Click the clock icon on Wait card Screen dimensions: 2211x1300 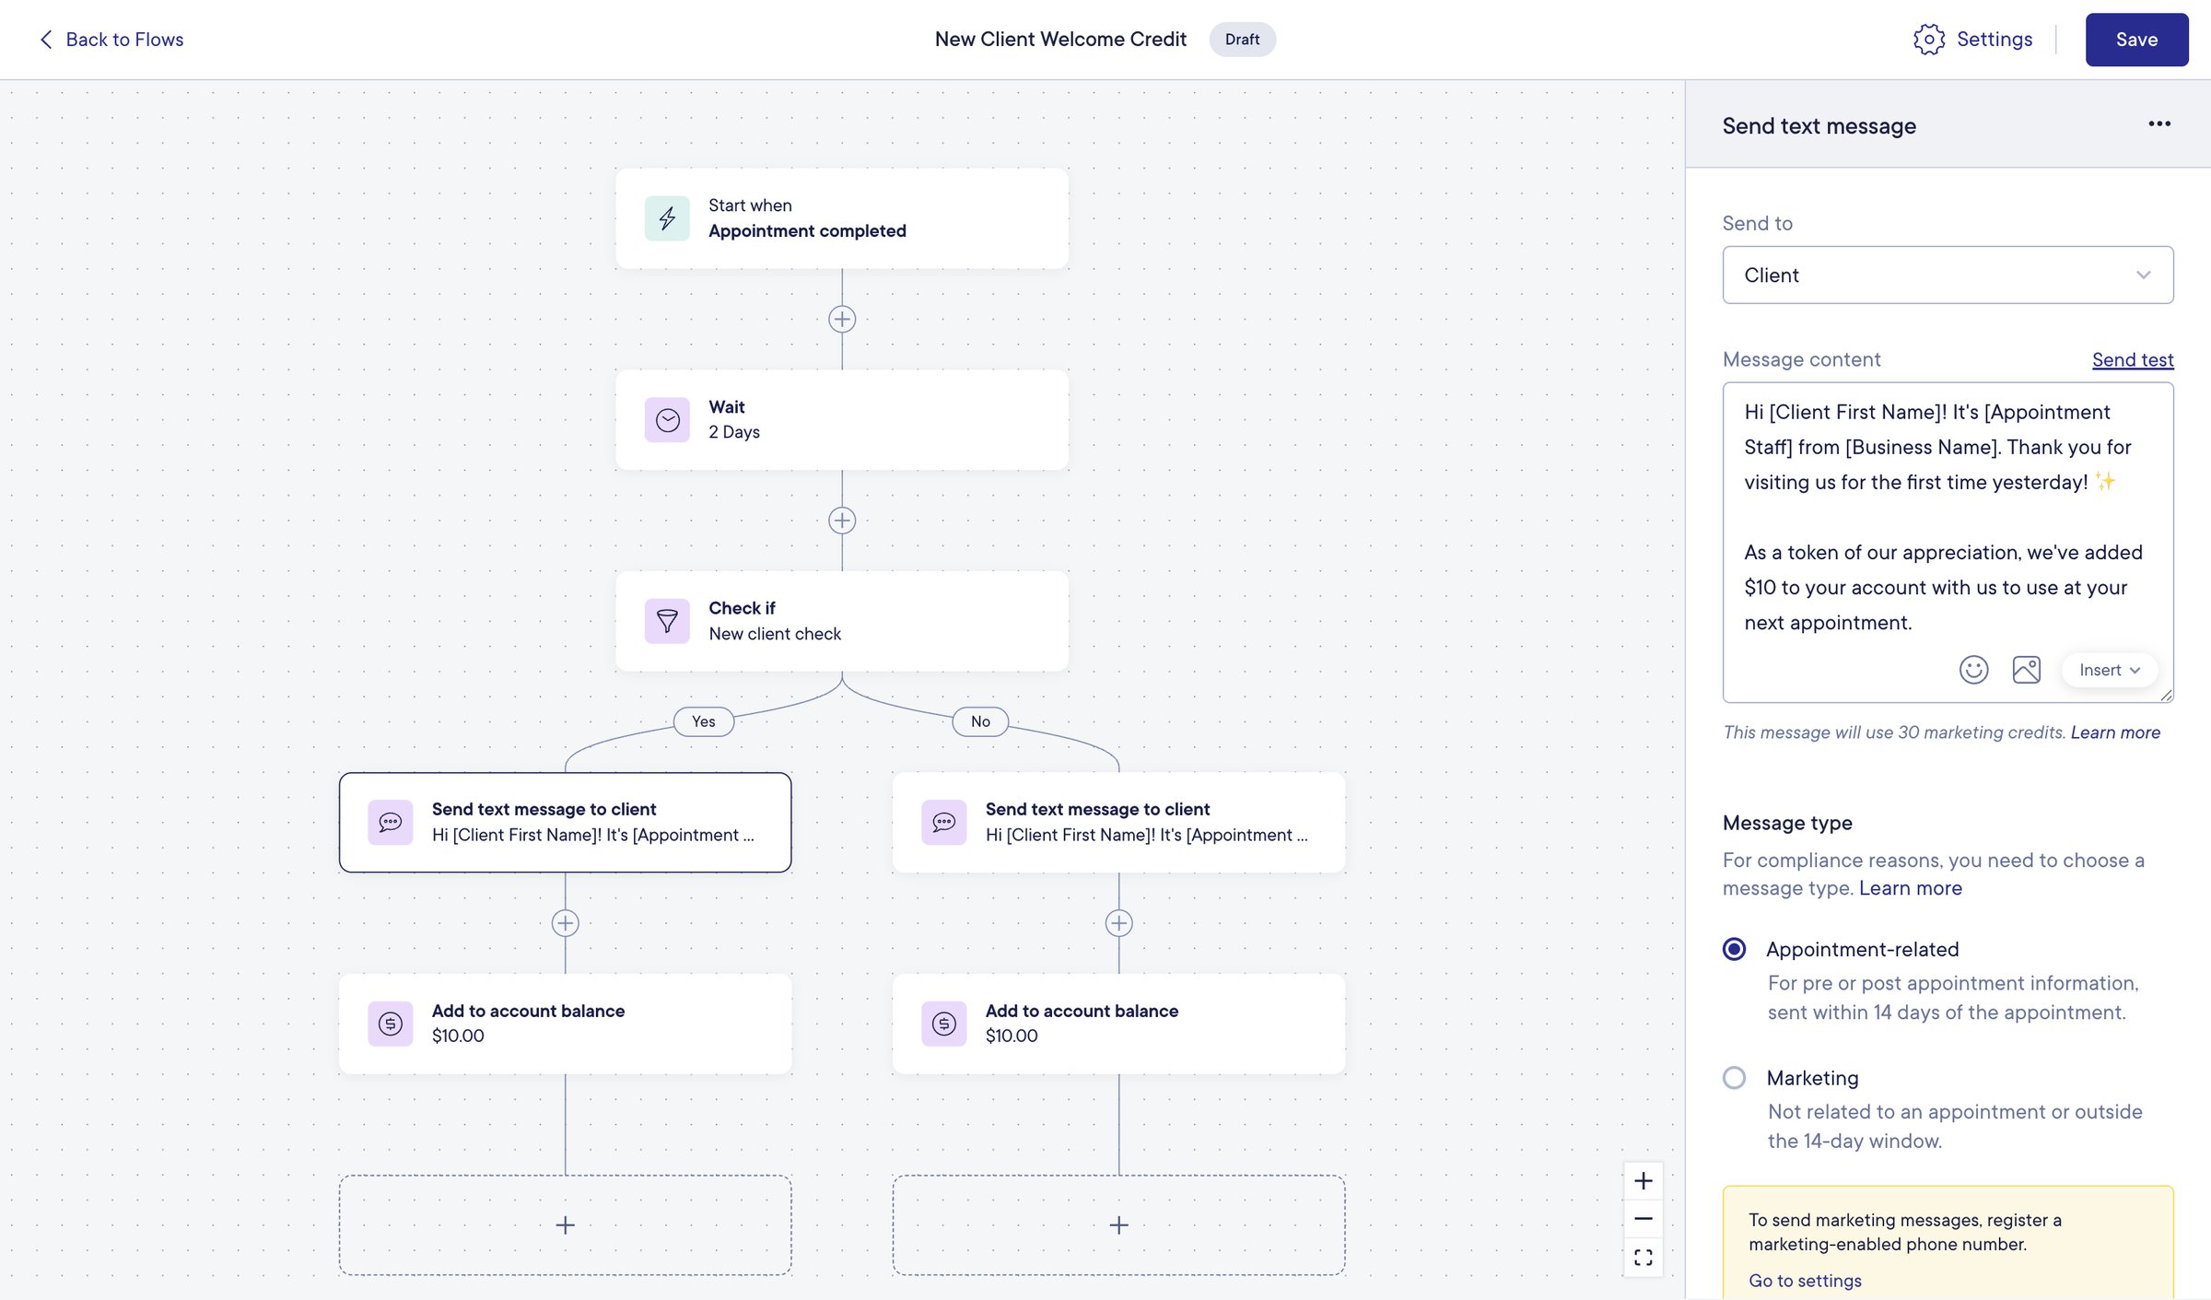[667, 420]
